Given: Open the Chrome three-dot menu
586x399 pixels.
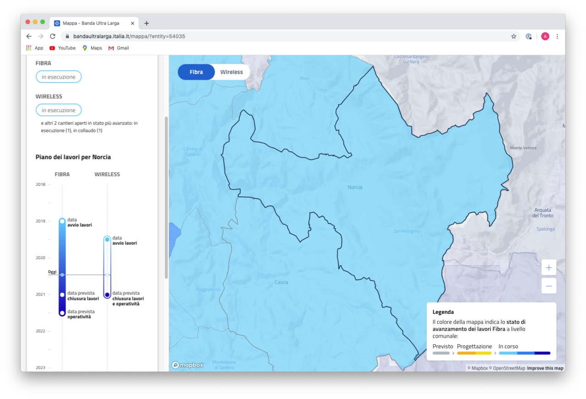Looking at the screenshot, I should pyautogui.click(x=557, y=36).
